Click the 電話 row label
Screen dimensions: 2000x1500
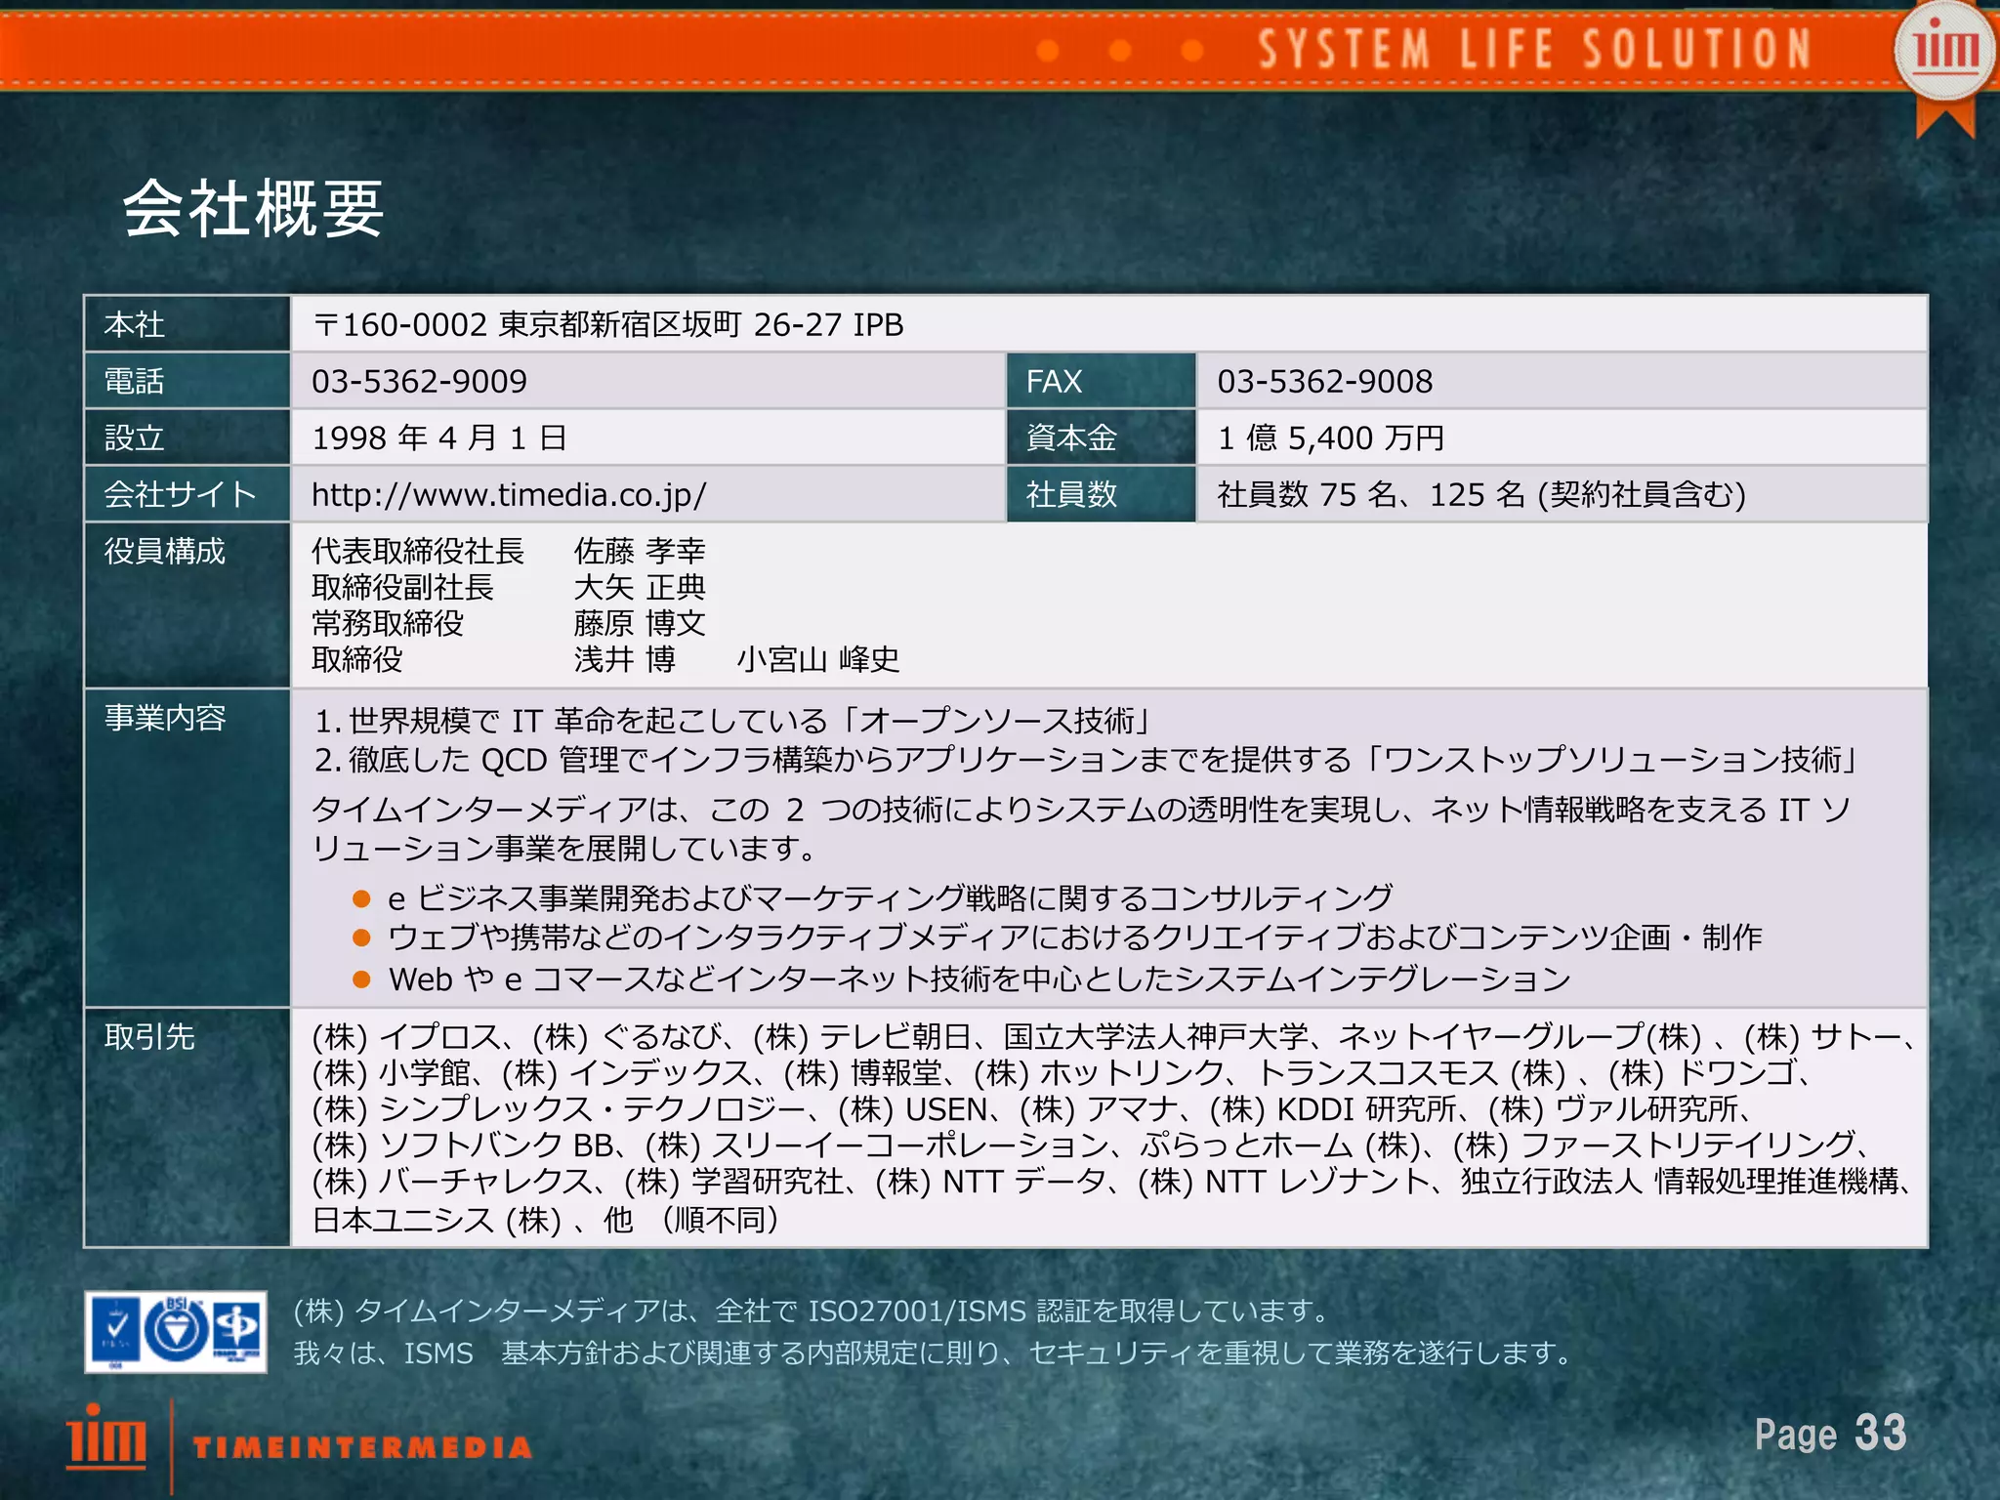tap(135, 381)
